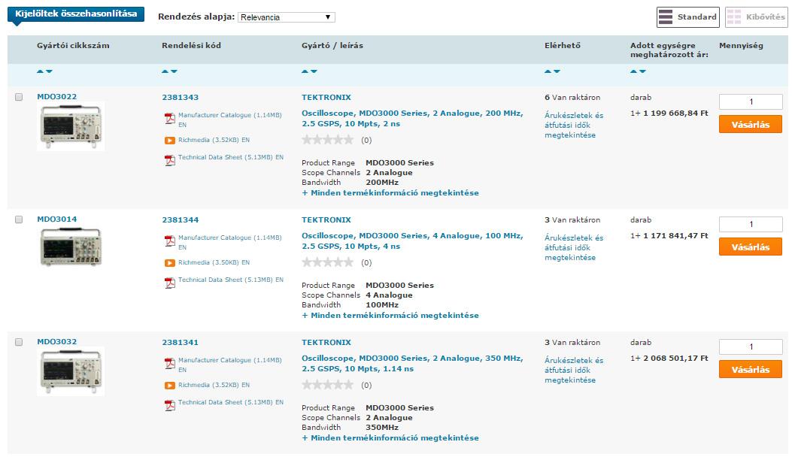View stock and lead times for MDO3014
This screenshot has width=792, height=457.
tap(574, 248)
